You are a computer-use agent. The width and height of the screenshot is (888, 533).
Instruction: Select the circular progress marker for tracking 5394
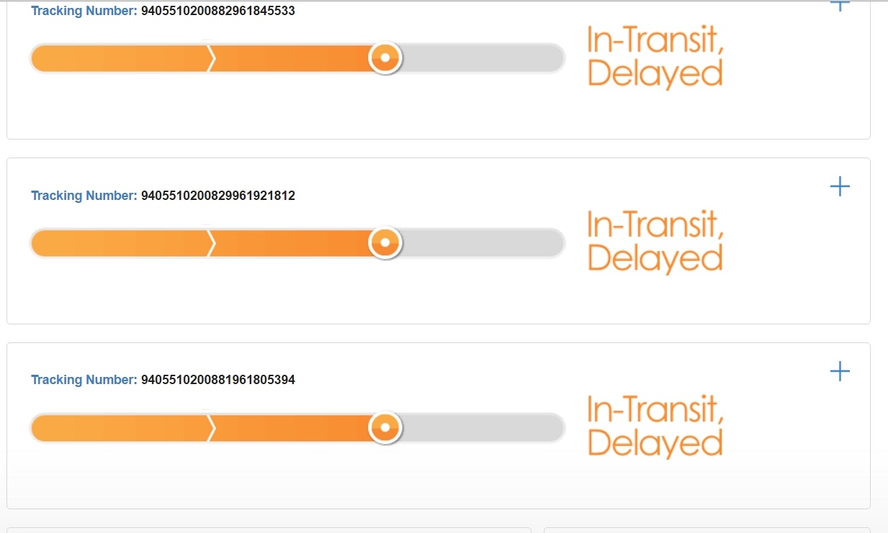pyautogui.click(x=385, y=427)
